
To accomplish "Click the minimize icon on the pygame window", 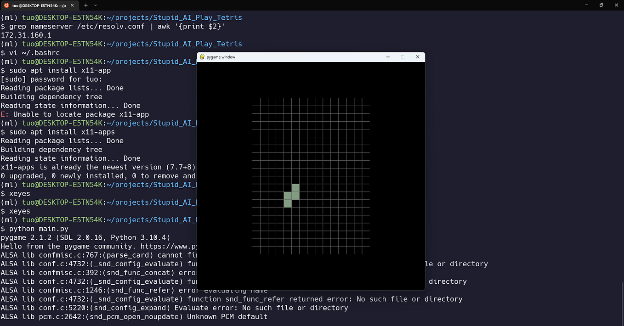I will (x=388, y=56).
